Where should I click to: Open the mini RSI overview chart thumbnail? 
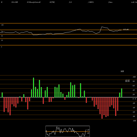tap(68, 131)
